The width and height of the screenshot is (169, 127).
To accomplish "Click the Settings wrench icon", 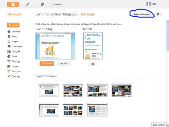I will pyautogui.click(x=9, y=76).
